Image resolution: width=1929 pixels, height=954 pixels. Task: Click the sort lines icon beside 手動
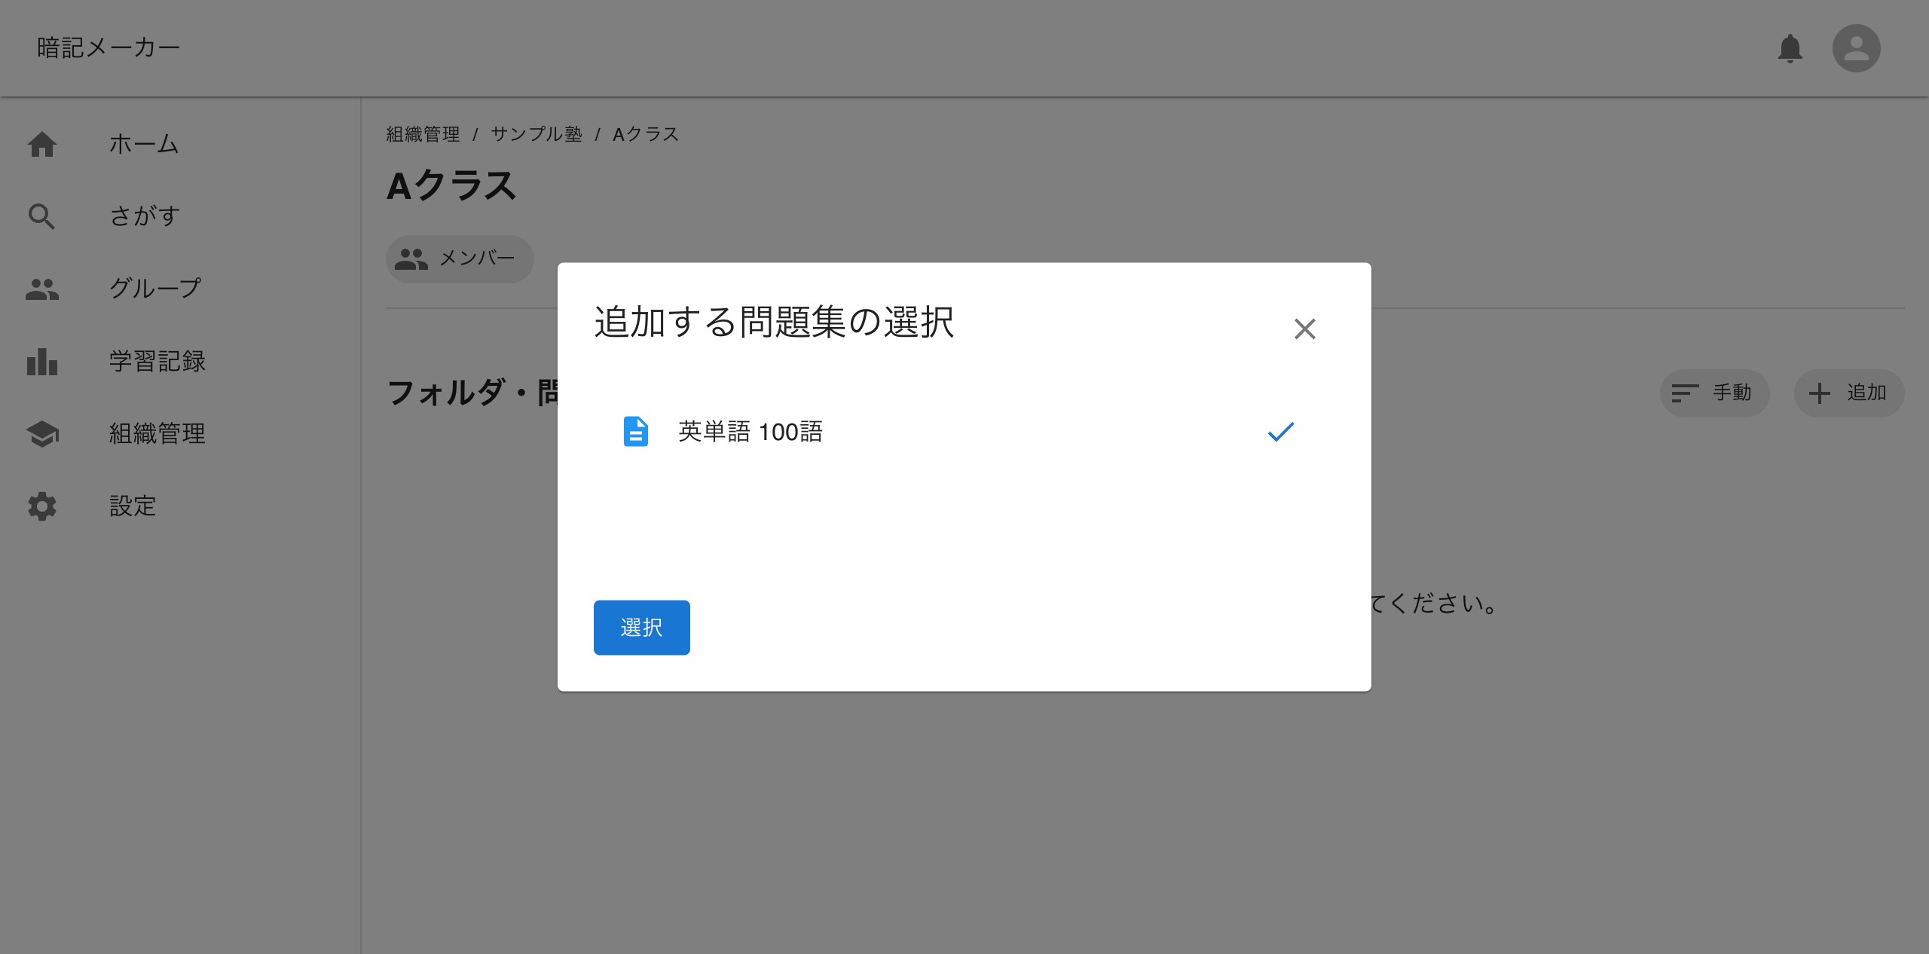[1685, 393]
